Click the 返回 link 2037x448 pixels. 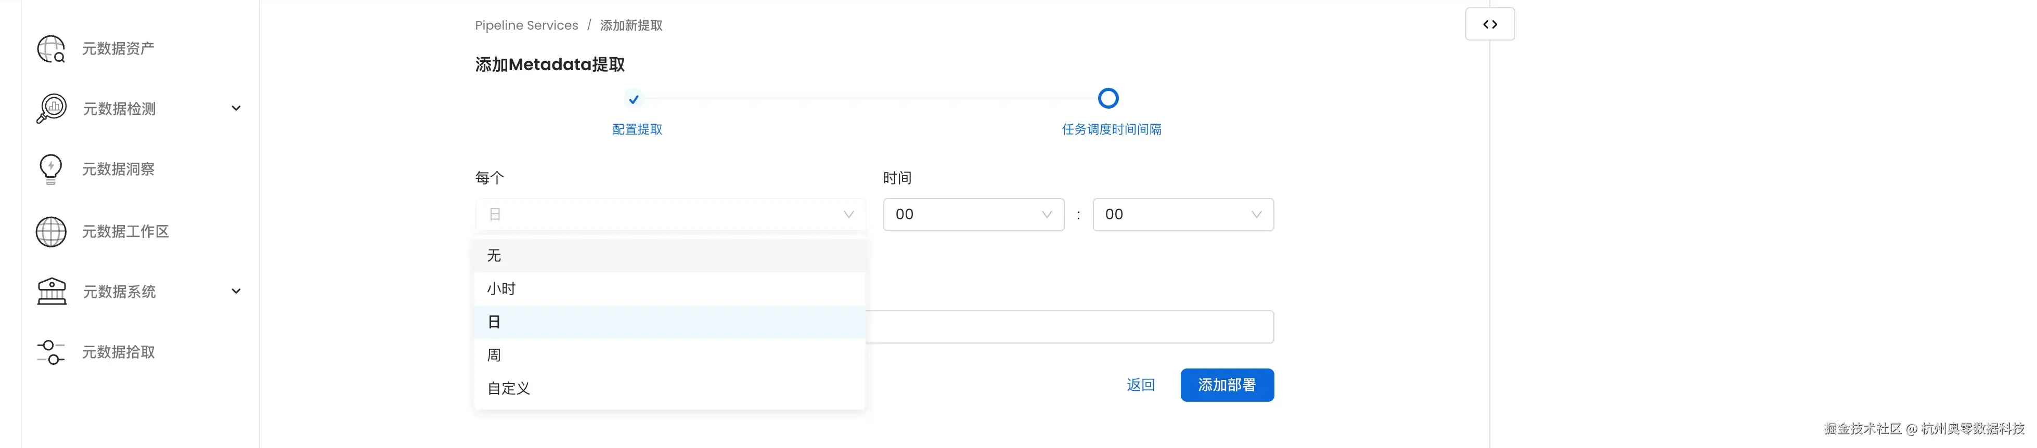click(x=1141, y=385)
